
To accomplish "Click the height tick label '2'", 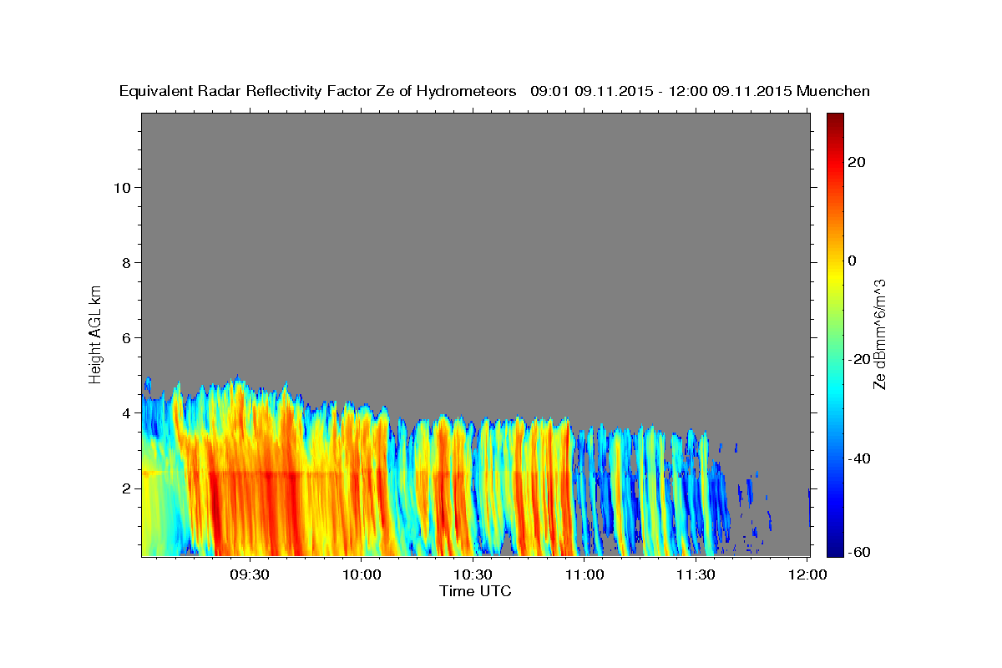I will [126, 488].
